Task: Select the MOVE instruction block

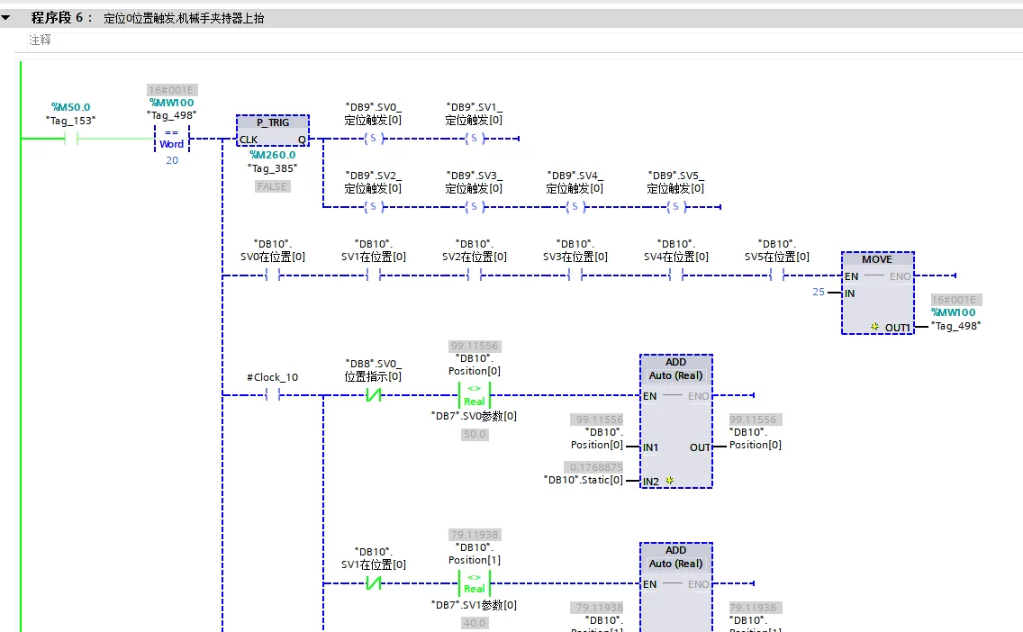Action: tap(877, 293)
